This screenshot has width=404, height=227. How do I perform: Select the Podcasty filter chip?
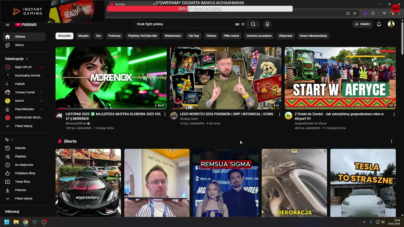(114, 36)
